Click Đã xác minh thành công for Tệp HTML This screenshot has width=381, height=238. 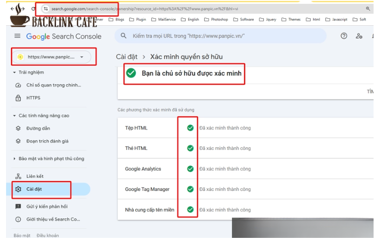pos(225,128)
